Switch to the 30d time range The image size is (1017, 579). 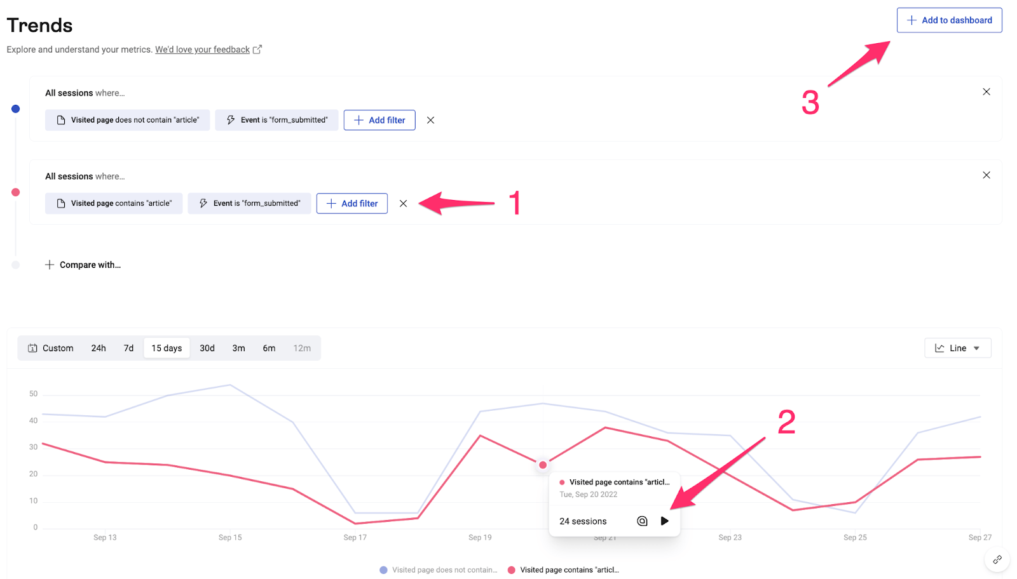(207, 348)
